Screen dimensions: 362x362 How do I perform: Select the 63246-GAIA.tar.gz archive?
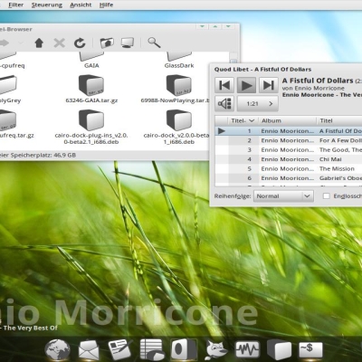(91, 89)
